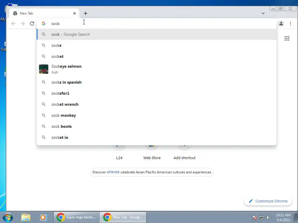Click the address bar containing 'sock'
The height and width of the screenshot is (223, 298).
(156, 24)
